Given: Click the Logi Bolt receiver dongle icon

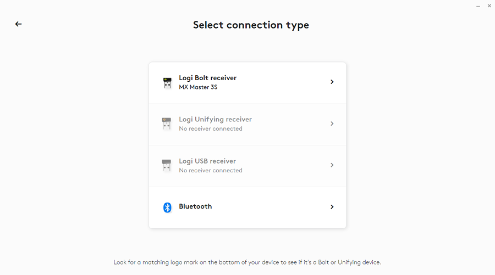Looking at the screenshot, I should tap(167, 83).
